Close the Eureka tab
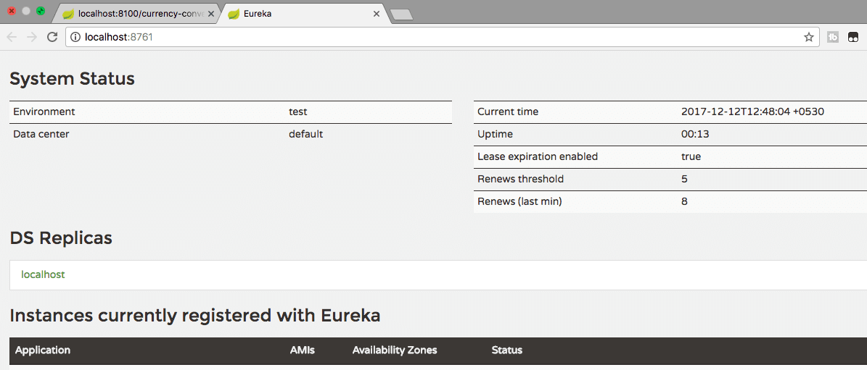Image resolution: width=867 pixels, height=370 pixels. click(x=377, y=14)
